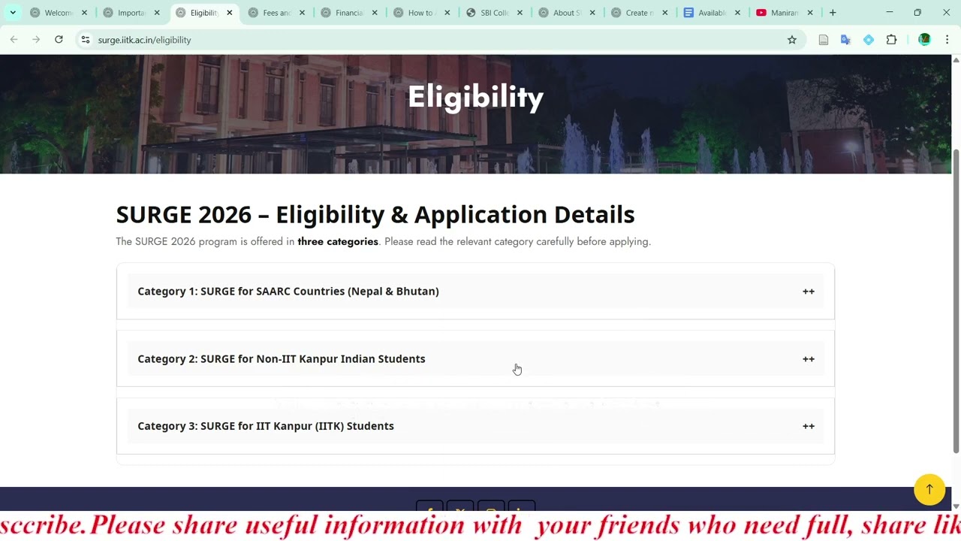This screenshot has height=541, width=961.
Task: Go forward in browser history
Action: (36, 40)
